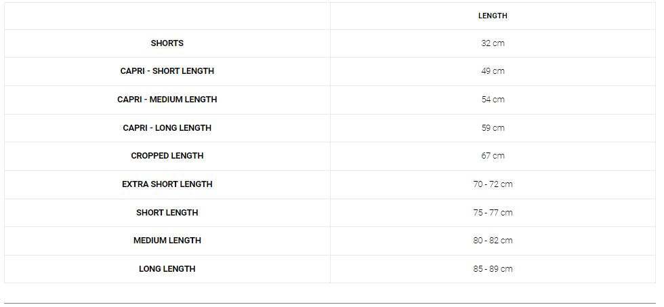Viewport: 664px width, 307px height.
Task: Click the 70 - 72 cm value
Action: click(493, 184)
